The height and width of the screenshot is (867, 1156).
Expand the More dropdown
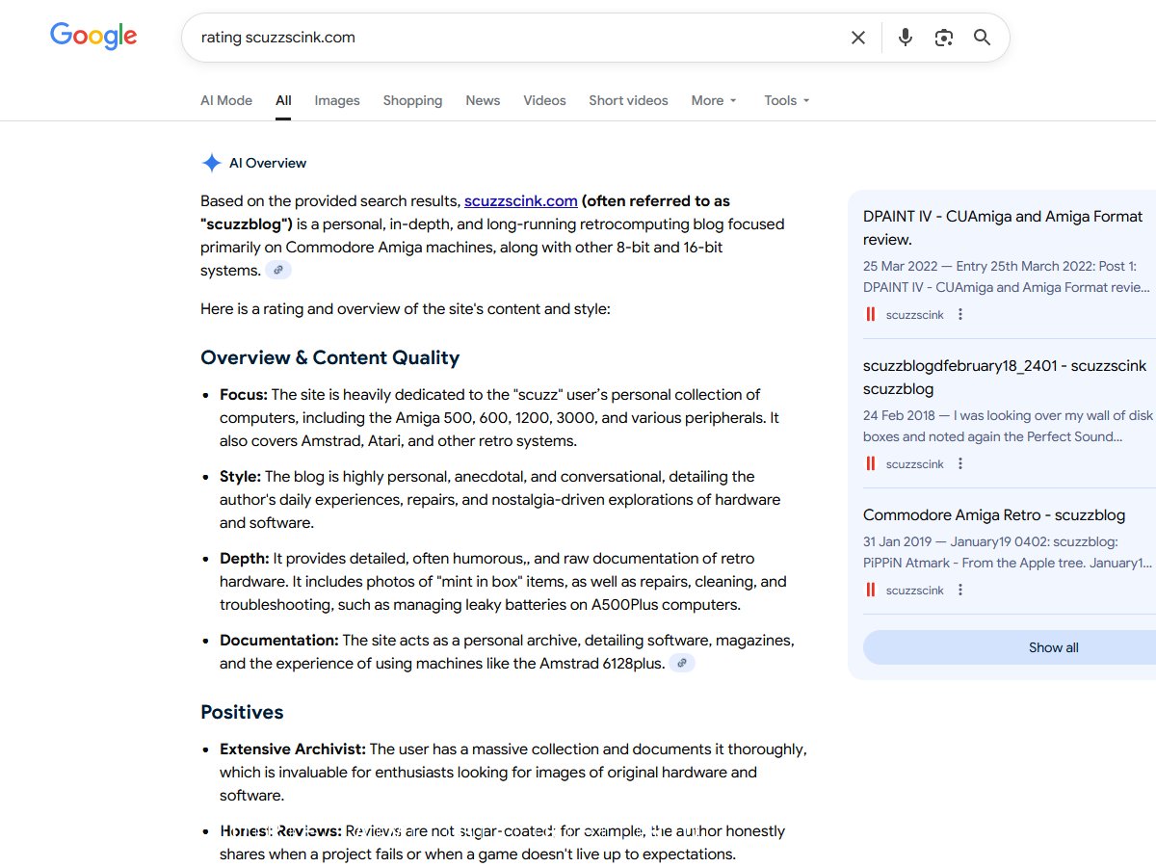(714, 100)
